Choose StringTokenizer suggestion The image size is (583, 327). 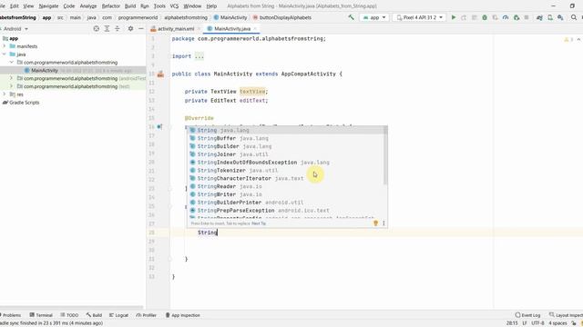coord(286,171)
